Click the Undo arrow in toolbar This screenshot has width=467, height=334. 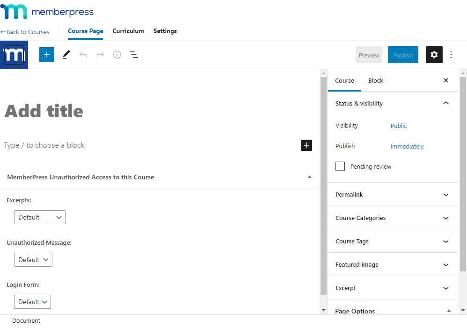(x=83, y=55)
